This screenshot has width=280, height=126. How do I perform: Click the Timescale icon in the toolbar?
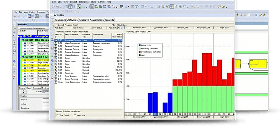pos(132,7)
